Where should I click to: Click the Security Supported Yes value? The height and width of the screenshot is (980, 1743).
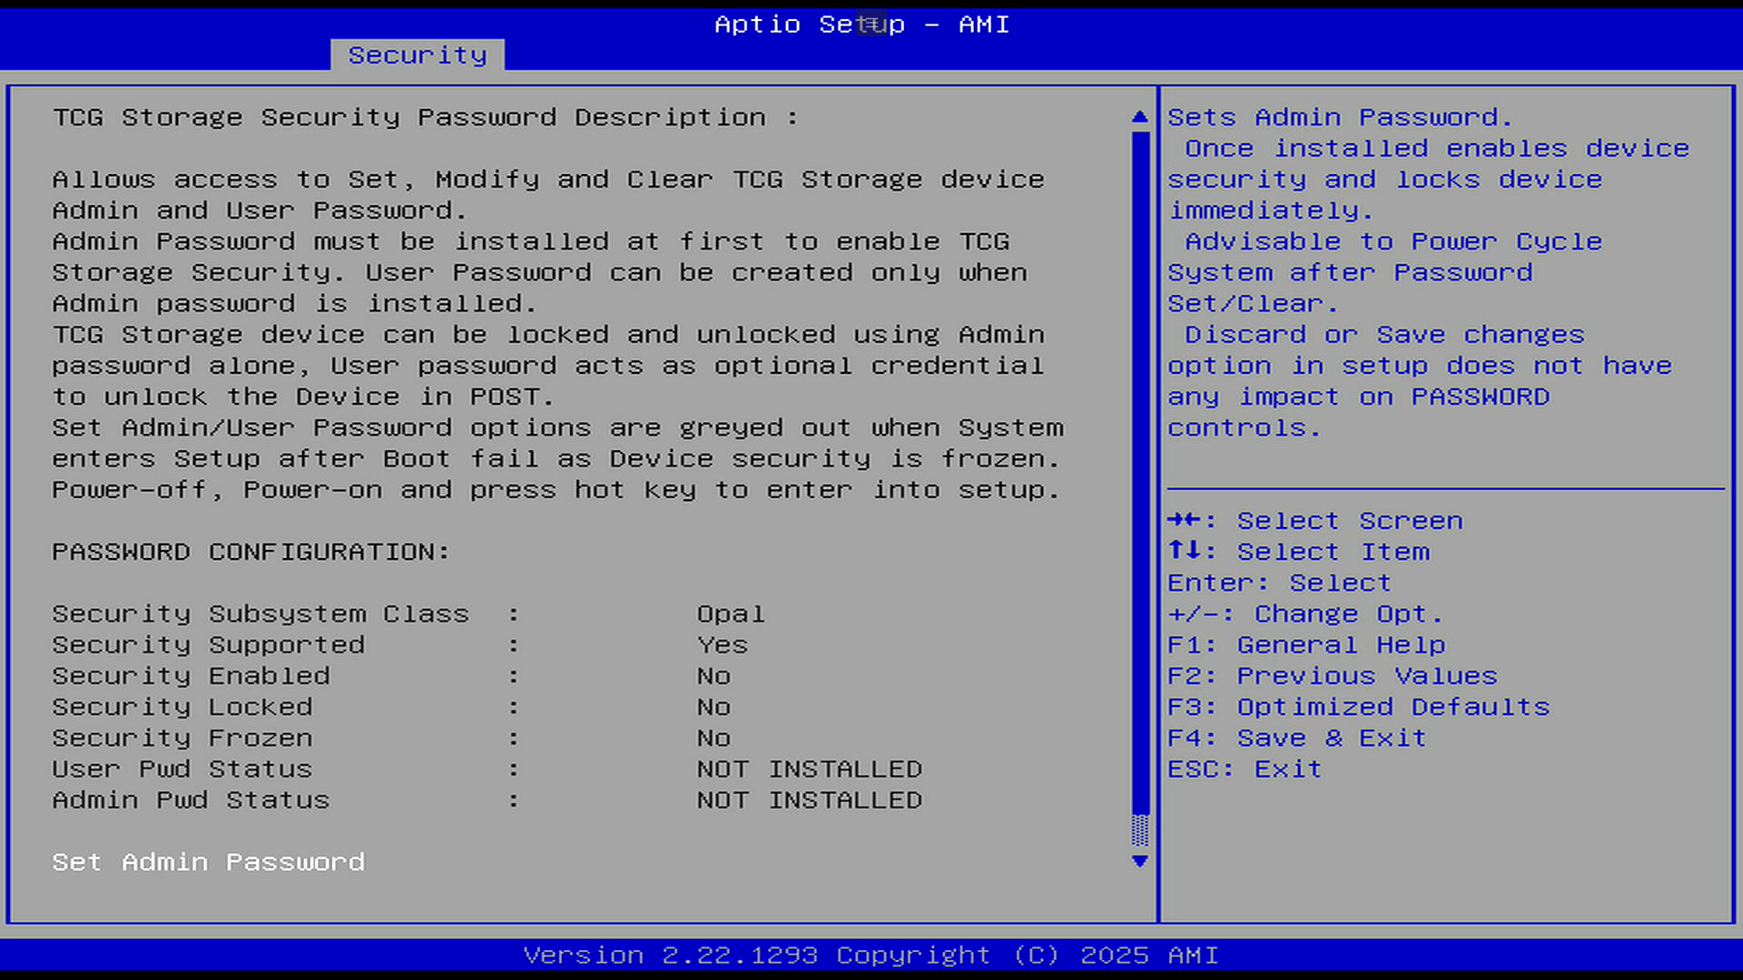pos(723,645)
